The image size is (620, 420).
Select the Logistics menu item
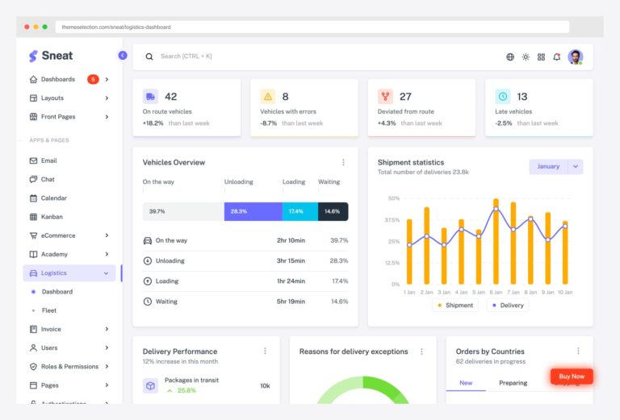(69, 273)
